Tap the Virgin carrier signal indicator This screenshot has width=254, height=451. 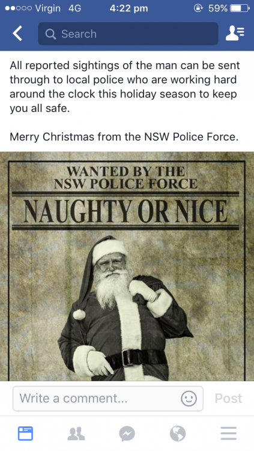coord(32,8)
